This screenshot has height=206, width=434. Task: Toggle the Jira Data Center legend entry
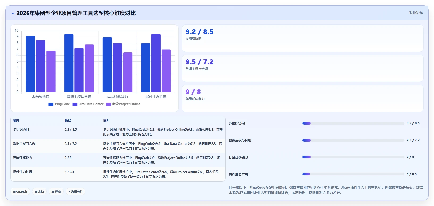pyautogui.click(x=88, y=104)
